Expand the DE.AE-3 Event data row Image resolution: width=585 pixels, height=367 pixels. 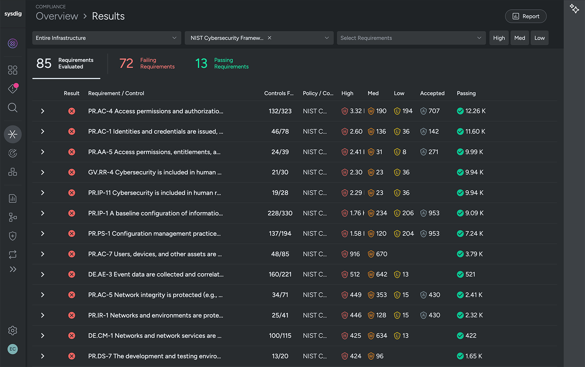click(x=43, y=275)
